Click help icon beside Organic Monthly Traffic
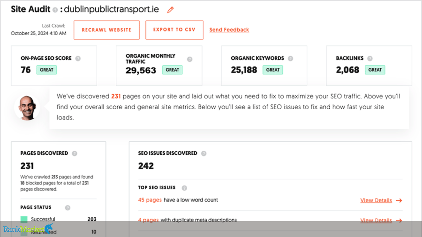Image resolution: width=422 pixels, height=237 pixels. coord(190,59)
